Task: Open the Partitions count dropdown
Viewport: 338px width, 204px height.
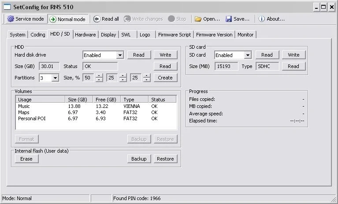Action: (x=55, y=78)
